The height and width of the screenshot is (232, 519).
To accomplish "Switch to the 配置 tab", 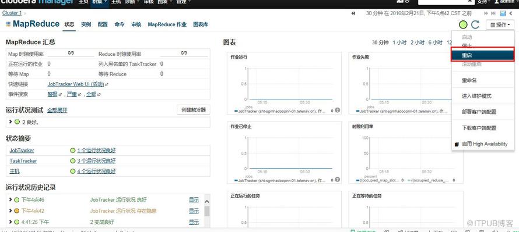I will (103, 24).
